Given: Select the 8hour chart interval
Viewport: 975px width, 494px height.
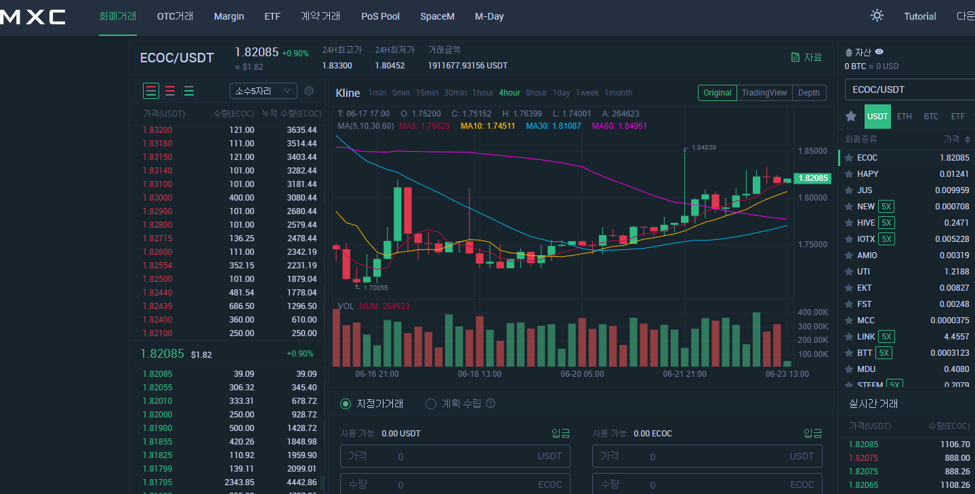Looking at the screenshot, I should coord(536,93).
